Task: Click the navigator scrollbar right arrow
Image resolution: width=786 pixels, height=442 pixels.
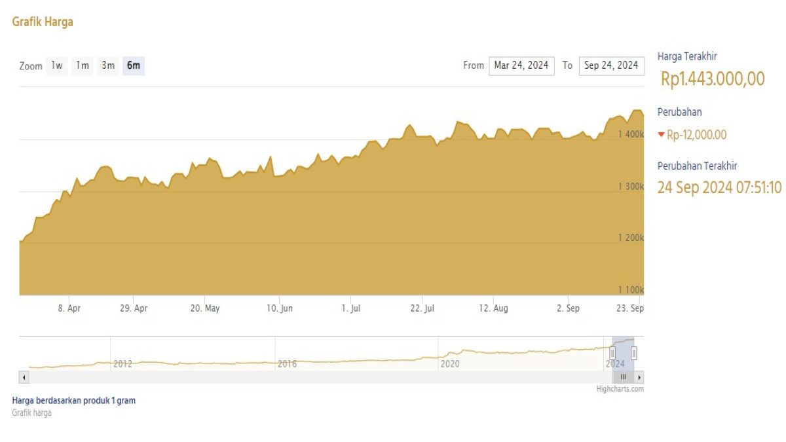Action: click(x=639, y=377)
